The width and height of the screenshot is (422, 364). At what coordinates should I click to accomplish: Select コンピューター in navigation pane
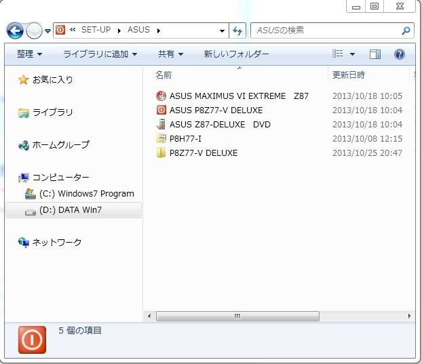pos(61,178)
